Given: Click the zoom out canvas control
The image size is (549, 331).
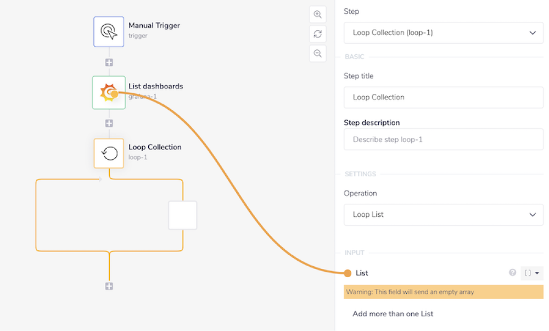Looking at the screenshot, I should [x=317, y=53].
